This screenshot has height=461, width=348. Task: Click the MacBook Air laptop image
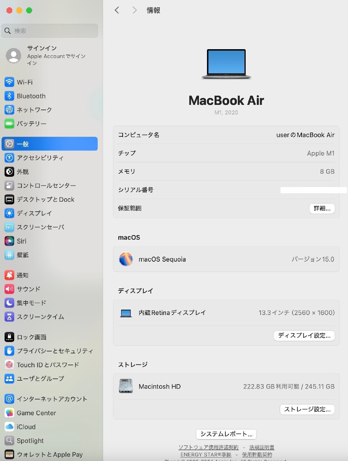(226, 64)
